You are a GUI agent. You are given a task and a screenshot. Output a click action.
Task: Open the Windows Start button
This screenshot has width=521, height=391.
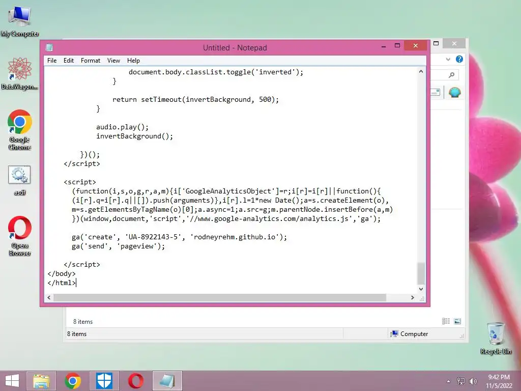point(12,381)
